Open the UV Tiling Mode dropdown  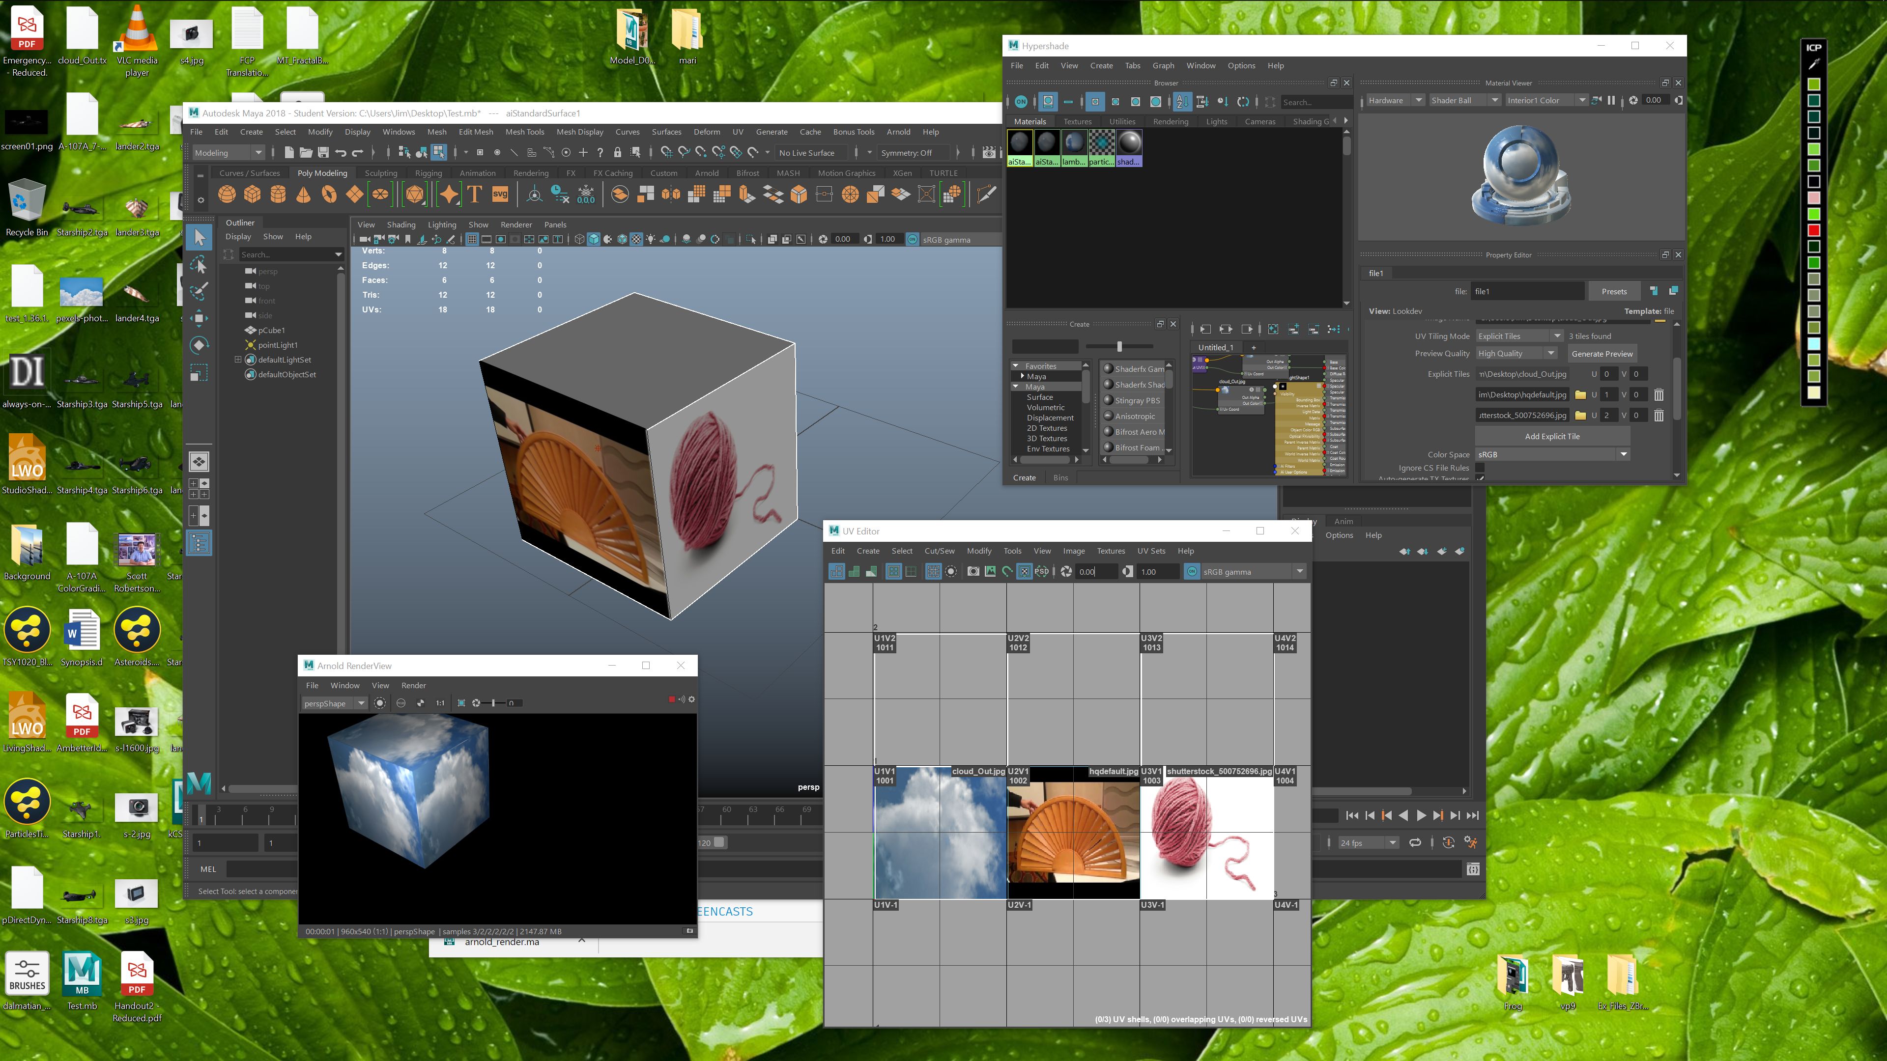click(x=1519, y=336)
